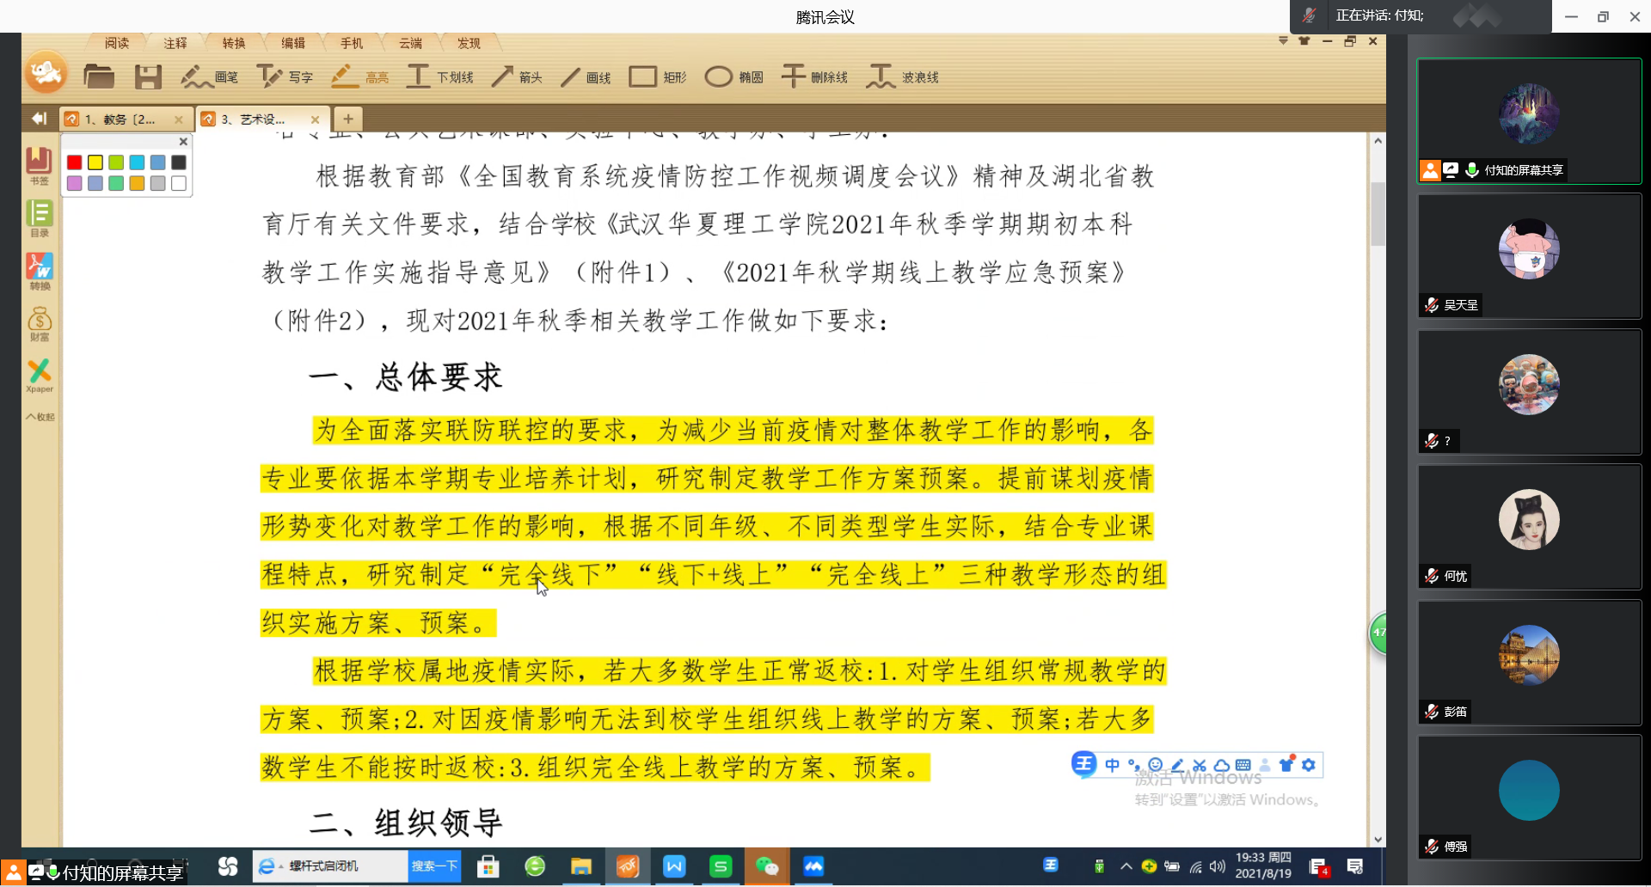Click the 删除线 strikethrough tool
The width and height of the screenshot is (1651, 887).
813,77
